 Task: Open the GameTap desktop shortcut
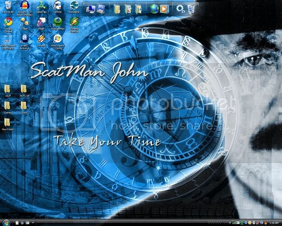[42, 6]
